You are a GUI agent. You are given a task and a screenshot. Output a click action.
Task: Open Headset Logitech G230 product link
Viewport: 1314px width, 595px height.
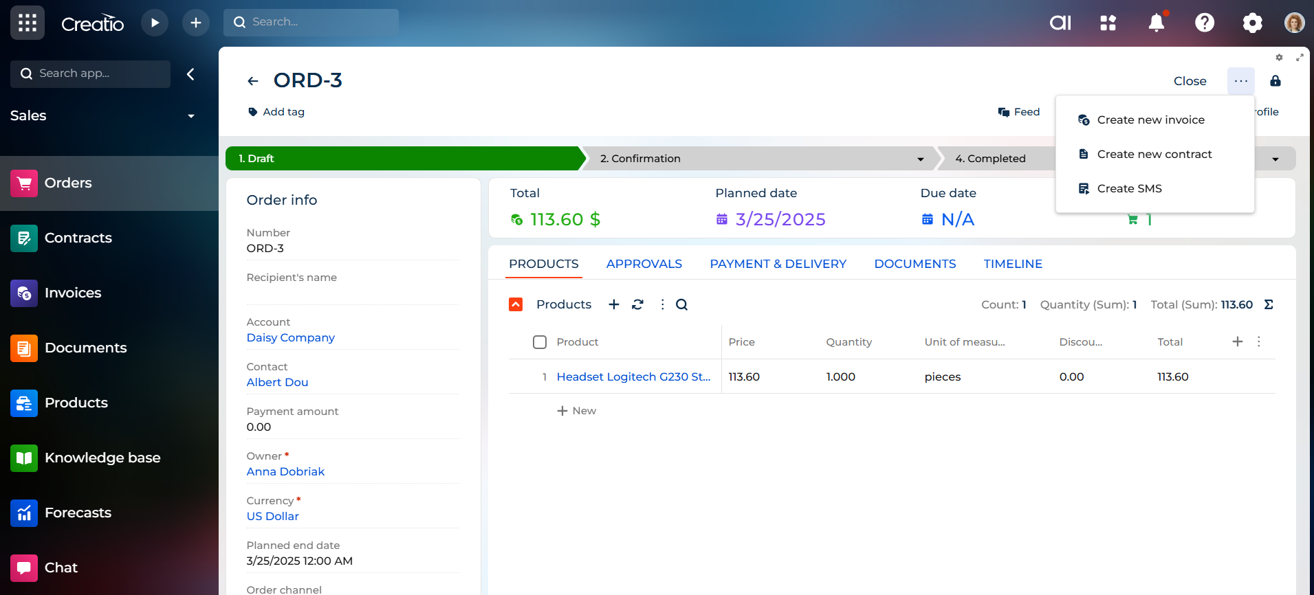click(634, 377)
